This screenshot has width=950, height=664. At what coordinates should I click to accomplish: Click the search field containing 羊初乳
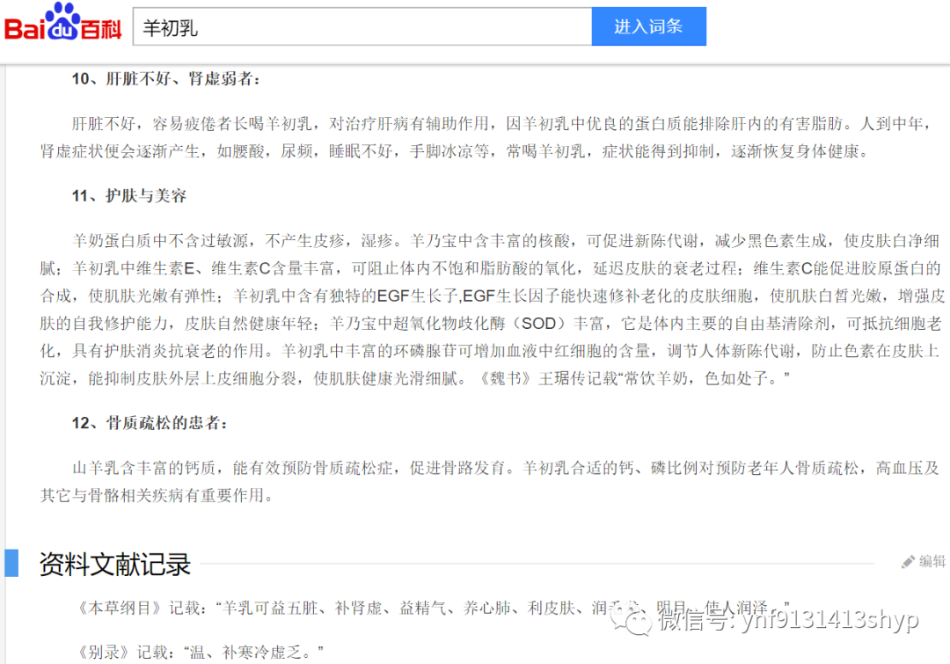(x=362, y=26)
